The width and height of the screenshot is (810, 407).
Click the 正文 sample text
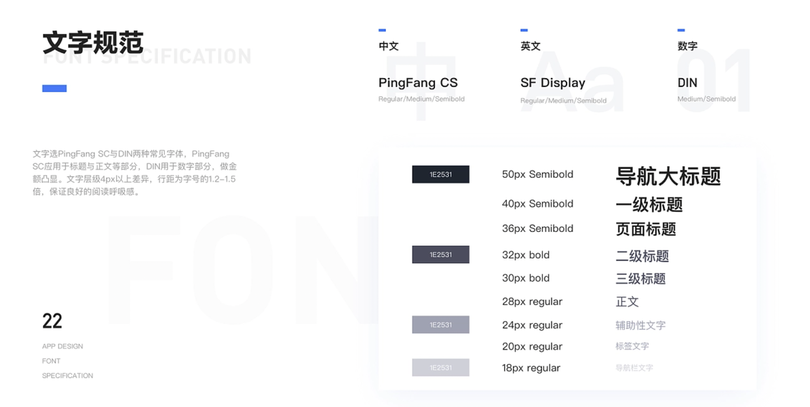pyautogui.click(x=627, y=302)
